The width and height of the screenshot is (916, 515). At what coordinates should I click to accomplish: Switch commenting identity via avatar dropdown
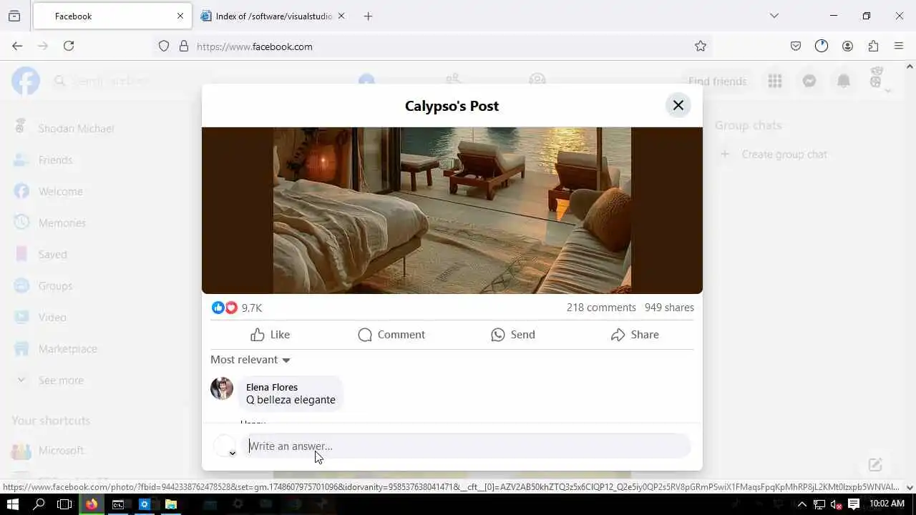coord(225,446)
